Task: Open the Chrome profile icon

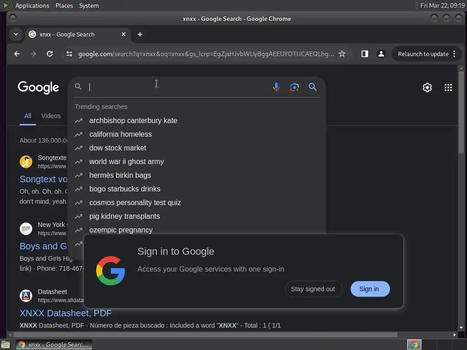Action: coord(381,54)
